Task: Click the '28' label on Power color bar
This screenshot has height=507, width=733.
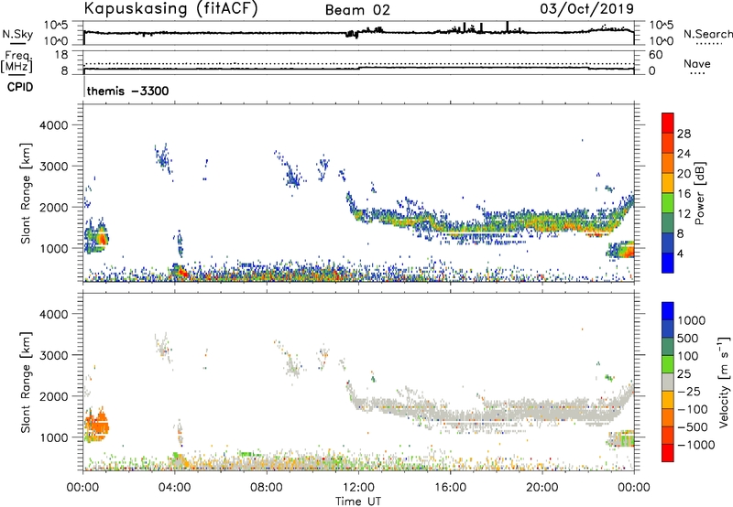Action: (x=684, y=134)
